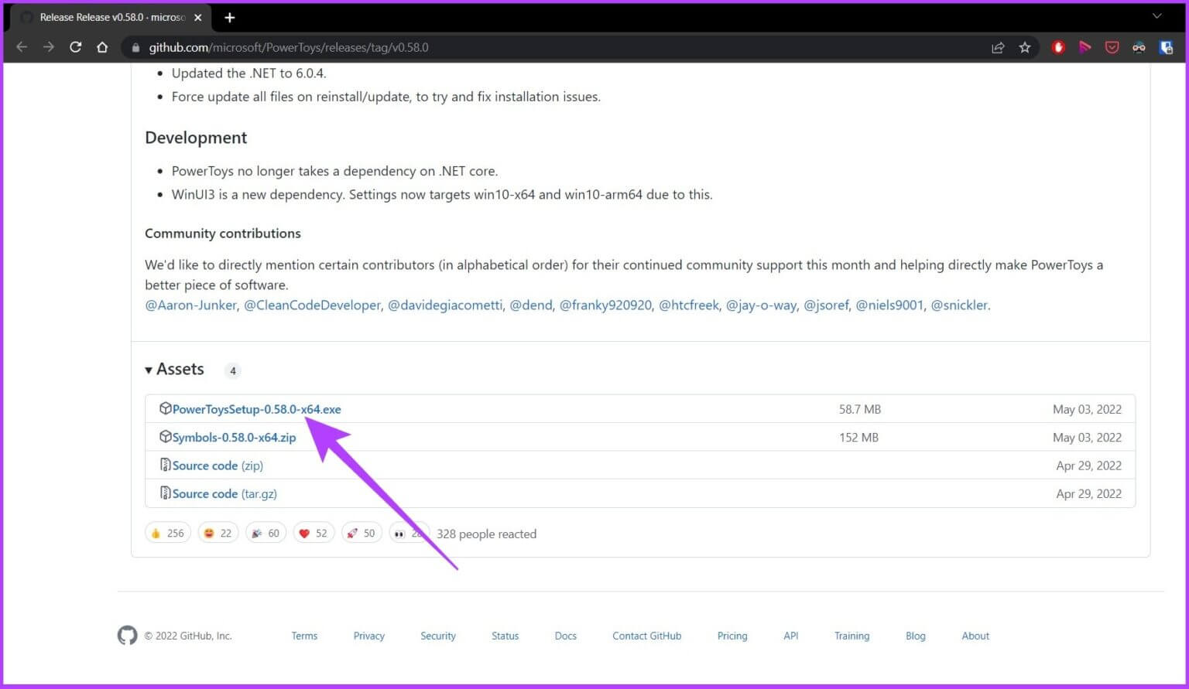Close the Release v0.58.0 tab
This screenshot has width=1189, height=689.
click(197, 17)
